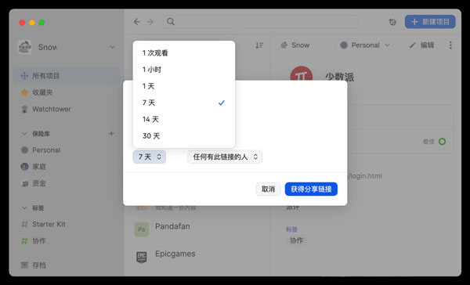Open the 任何有此链接的人 access dropdown

point(225,157)
